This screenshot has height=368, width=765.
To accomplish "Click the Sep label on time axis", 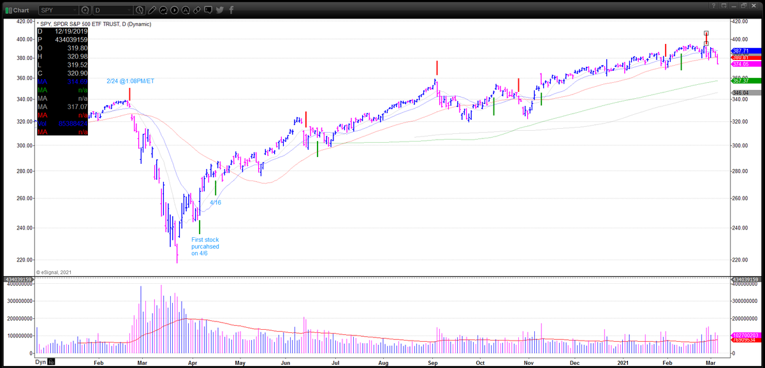I will (433, 362).
